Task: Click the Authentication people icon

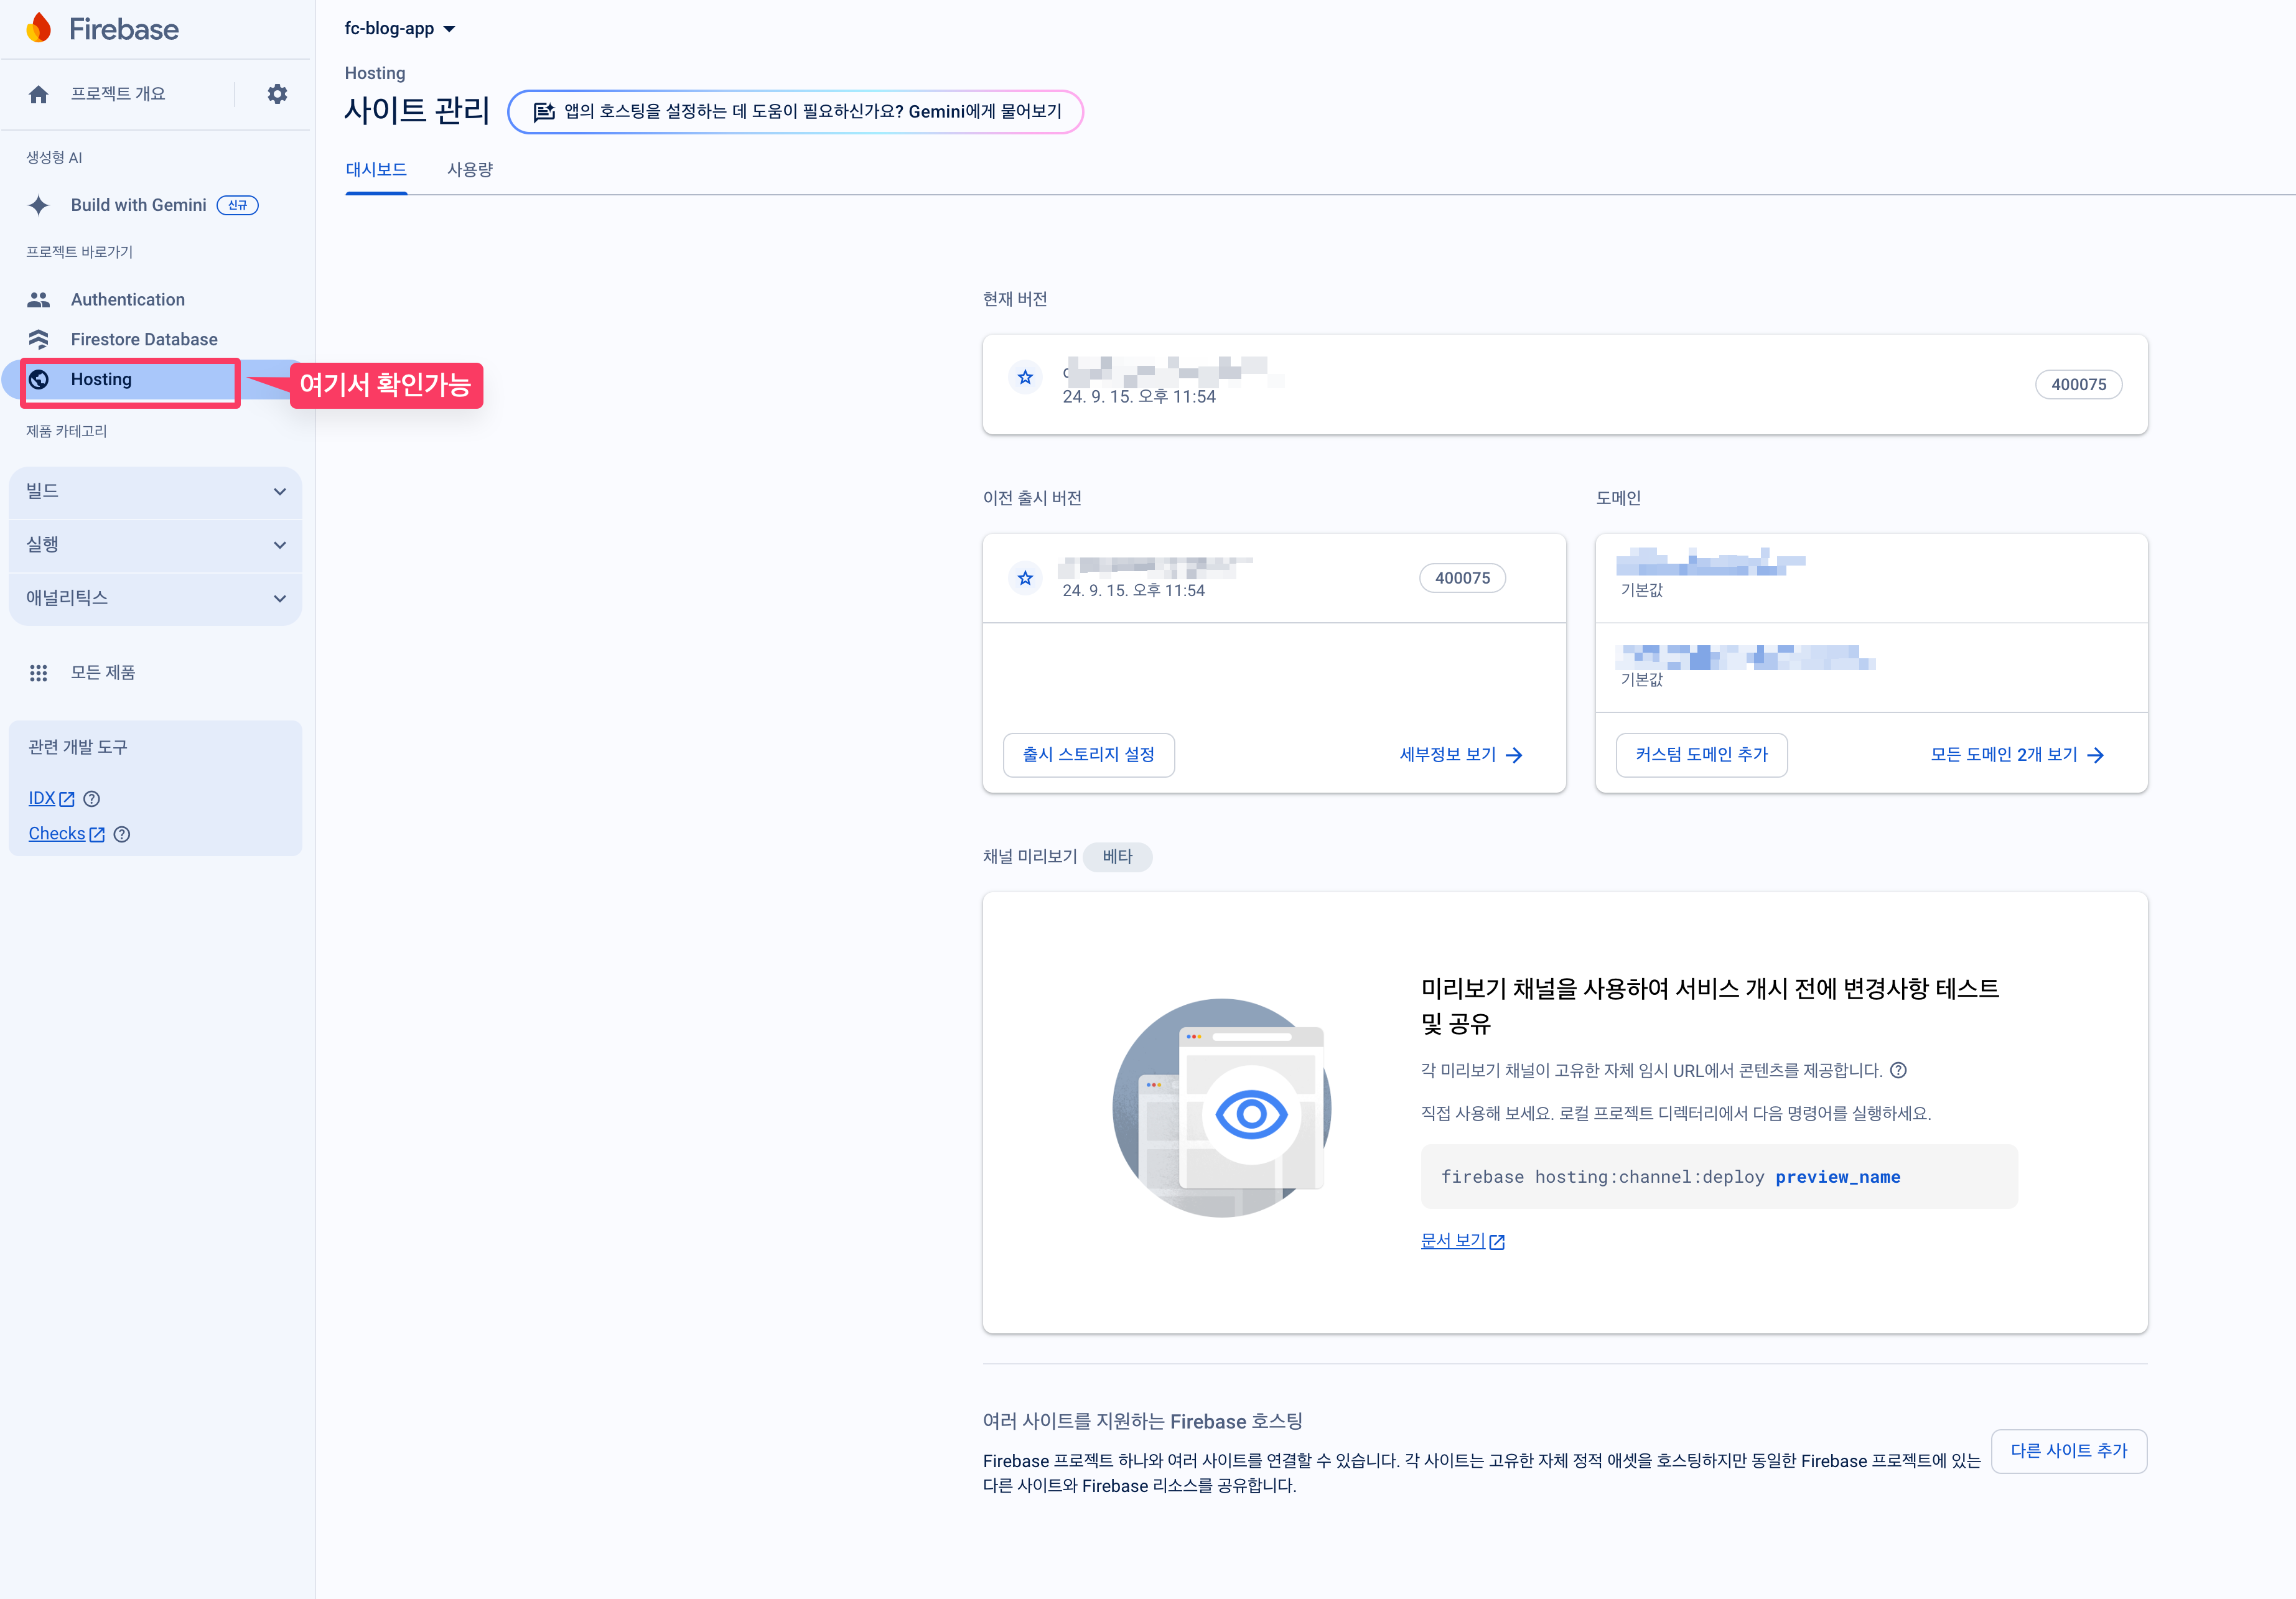Action: (39, 300)
